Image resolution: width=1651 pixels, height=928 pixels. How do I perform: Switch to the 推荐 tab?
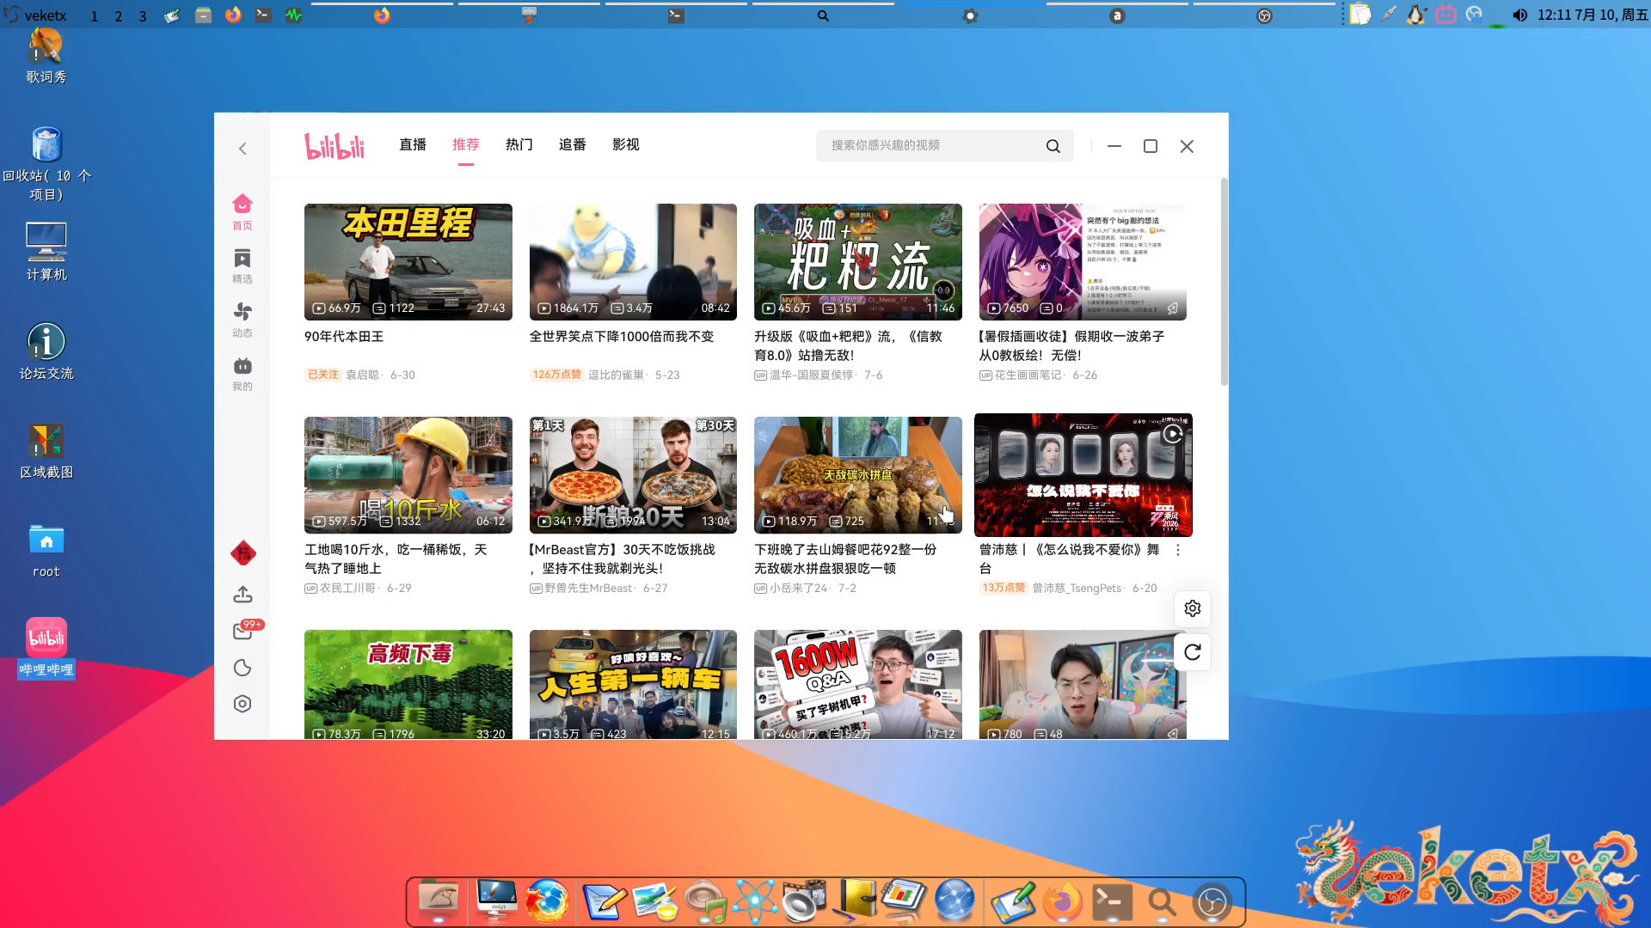click(466, 145)
